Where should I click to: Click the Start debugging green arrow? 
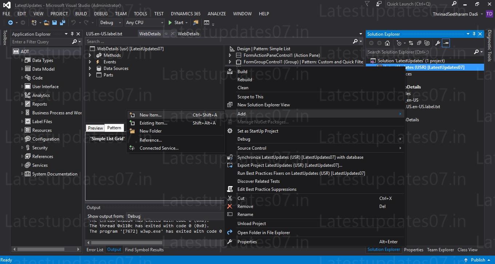pos(170,23)
